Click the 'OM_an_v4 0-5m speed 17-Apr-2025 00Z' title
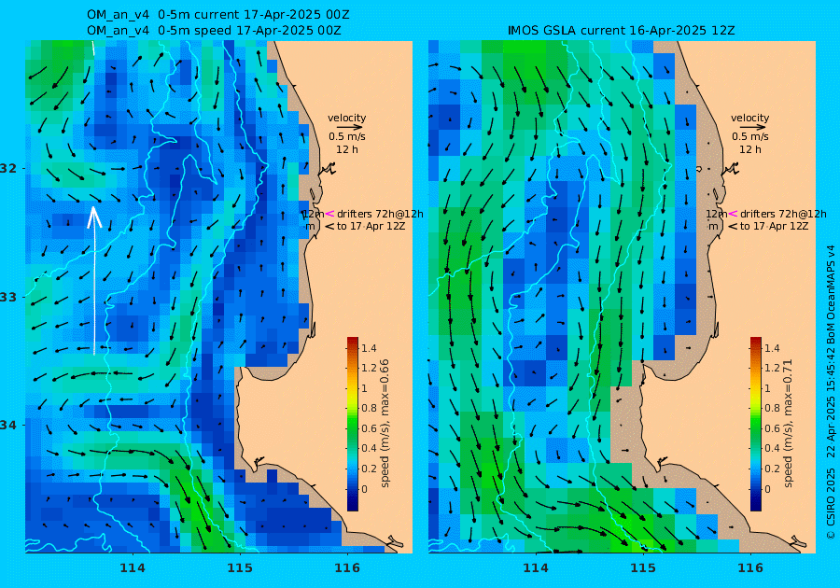Viewport: 840px width, 588px height. pyautogui.click(x=214, y=31)
